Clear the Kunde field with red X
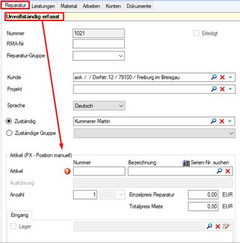240x243 pixels. point(222,77)
